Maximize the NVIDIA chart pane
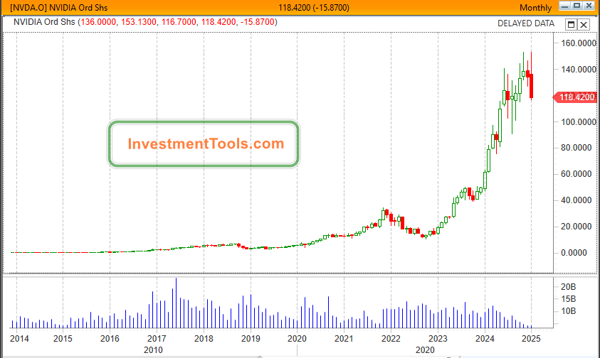 click(571, 24)
